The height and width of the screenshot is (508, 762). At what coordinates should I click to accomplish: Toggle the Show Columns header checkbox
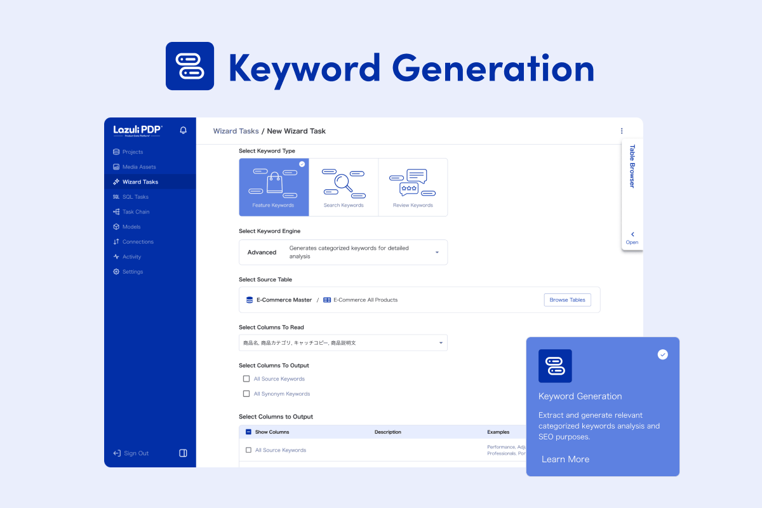point(248,432)
